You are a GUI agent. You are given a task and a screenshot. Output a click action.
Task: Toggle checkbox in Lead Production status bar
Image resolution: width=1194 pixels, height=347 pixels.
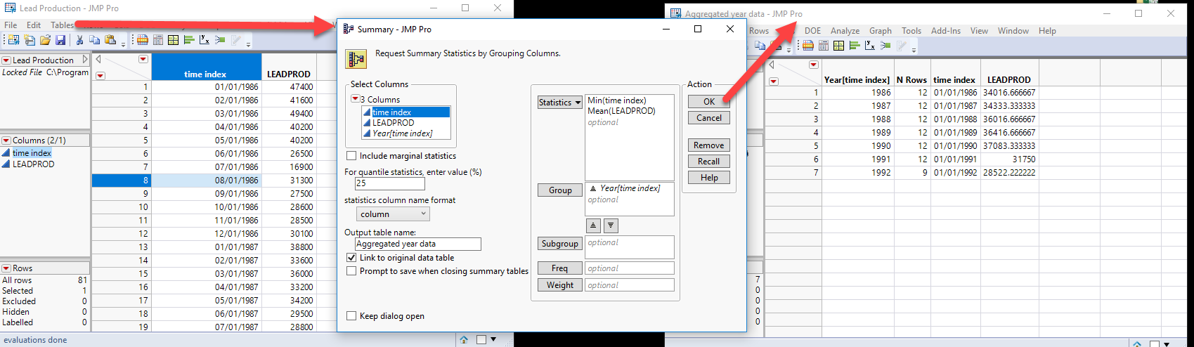pyautogui.click(x=481, y=339)
